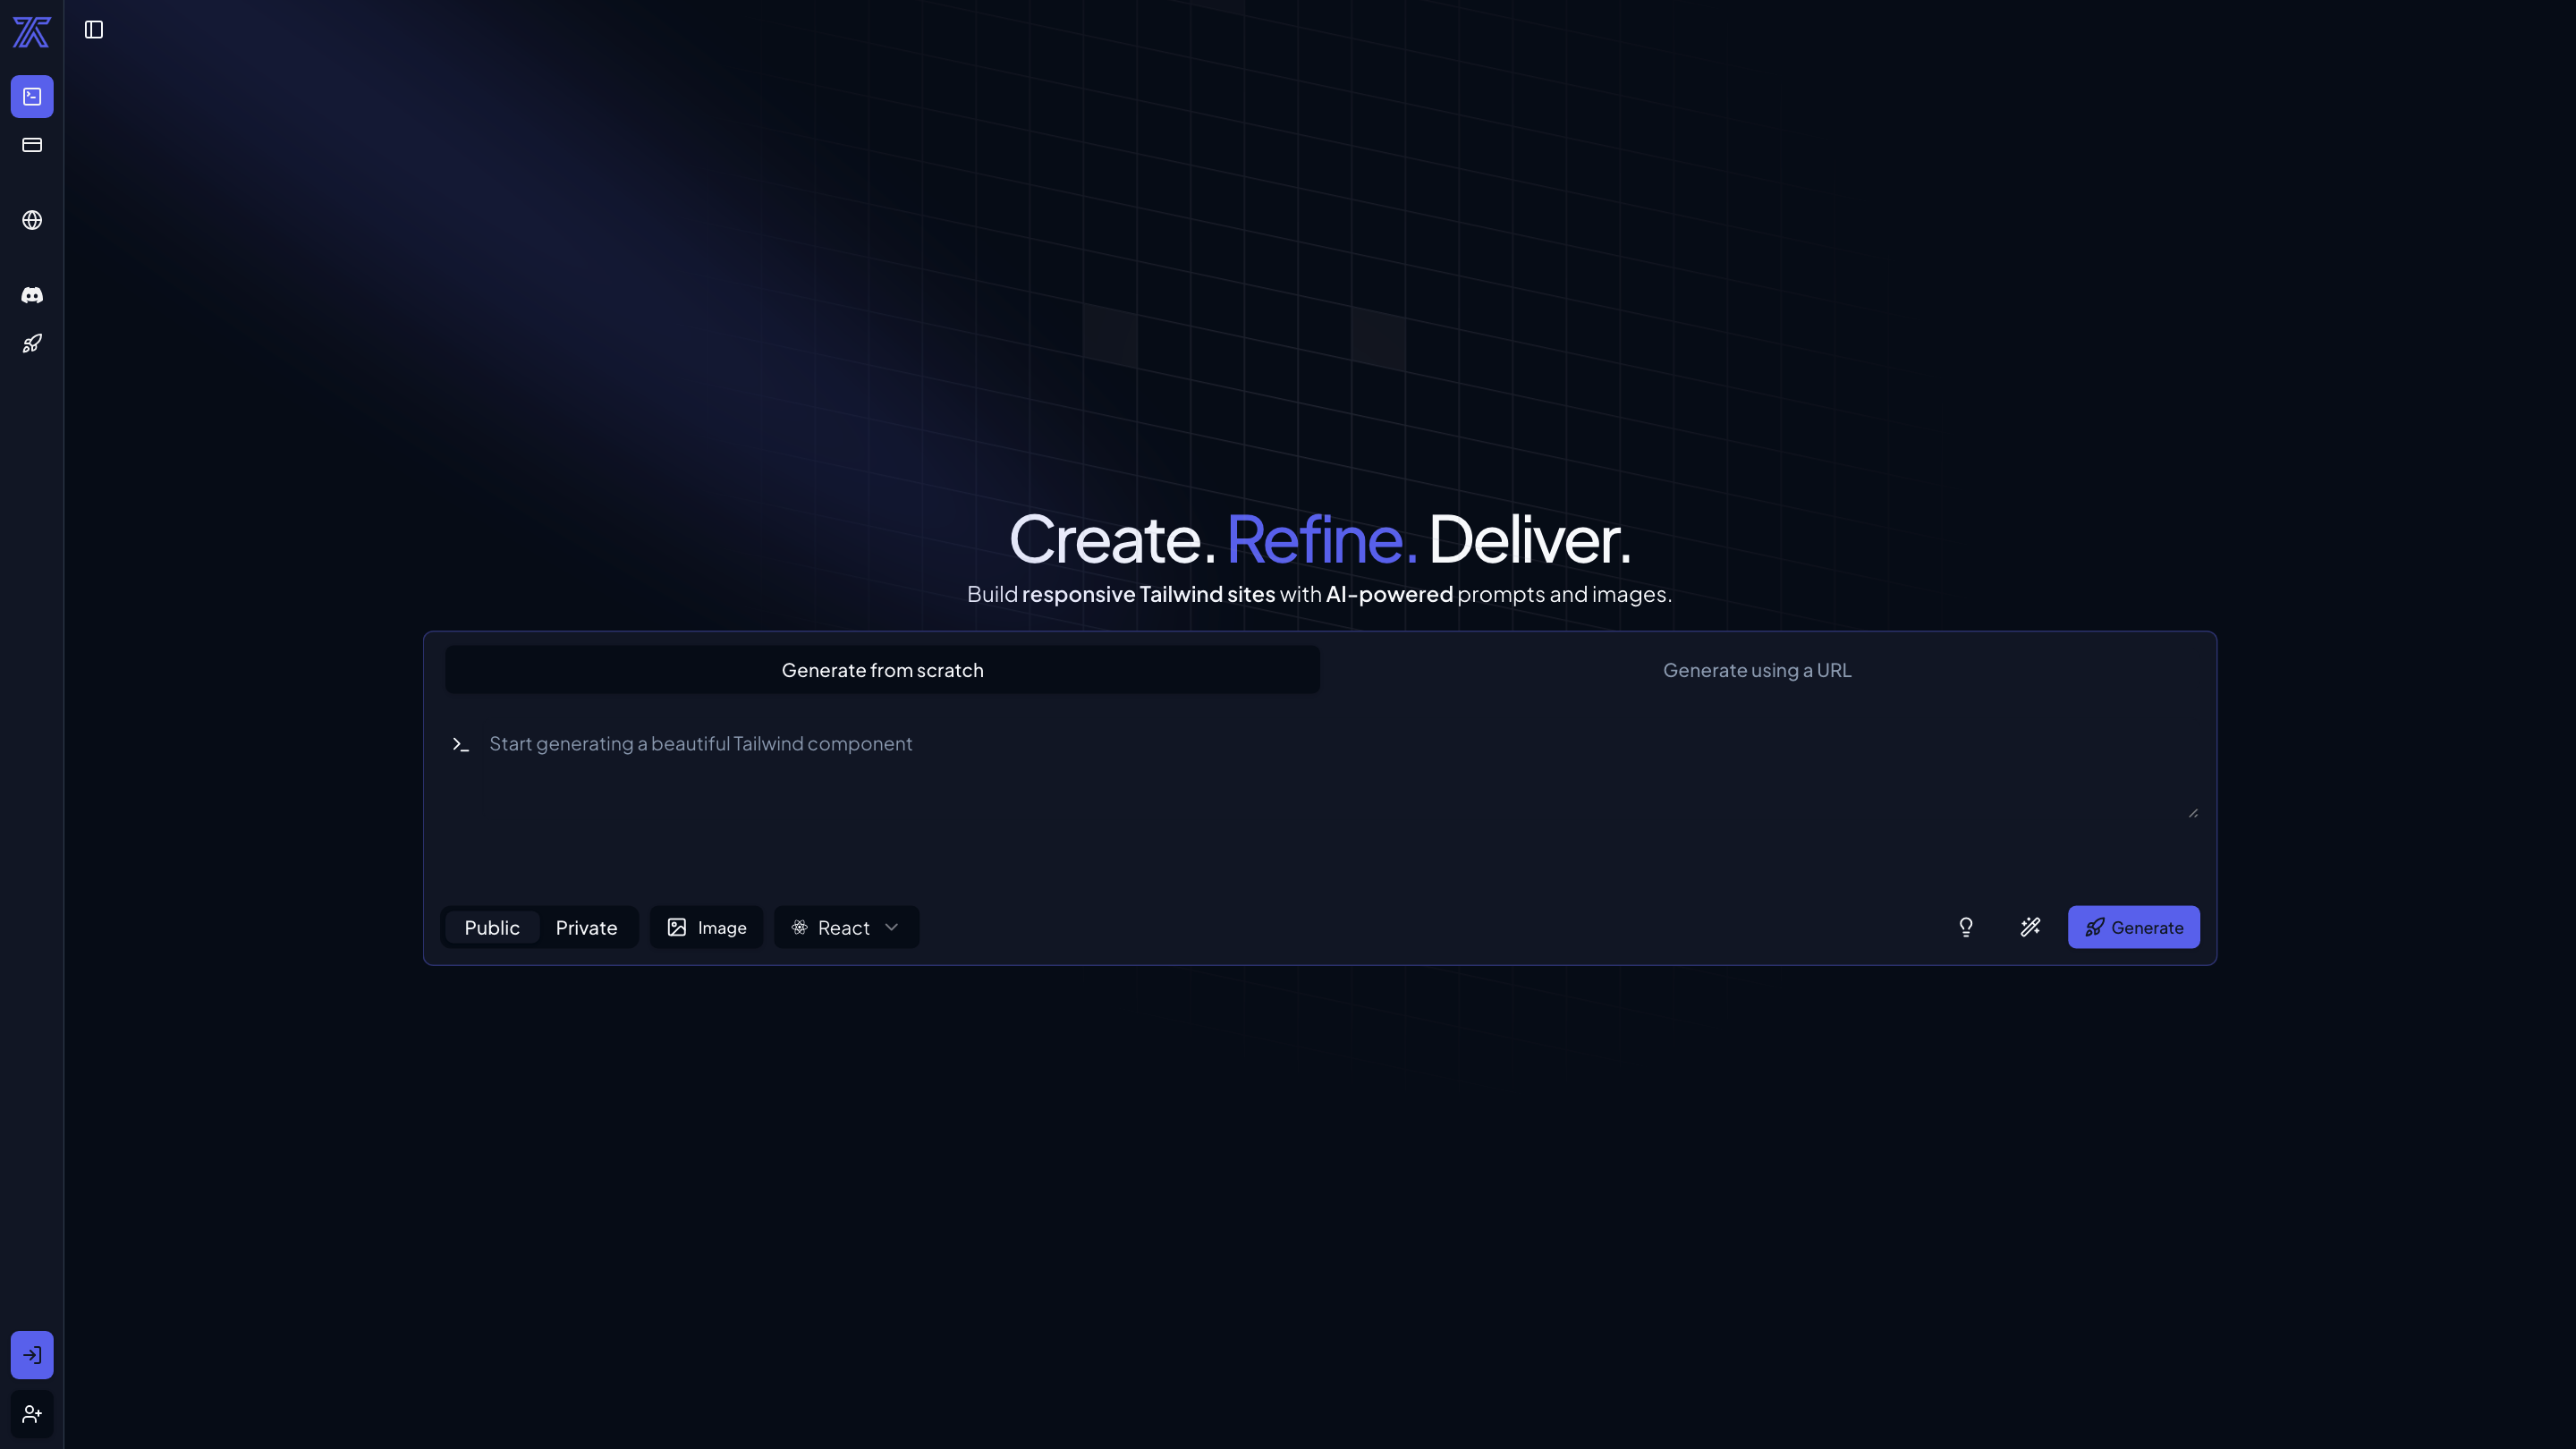Switch to Generate using a URL tab
This screenshot has height=1449, width=2576.
point(1757,670)
